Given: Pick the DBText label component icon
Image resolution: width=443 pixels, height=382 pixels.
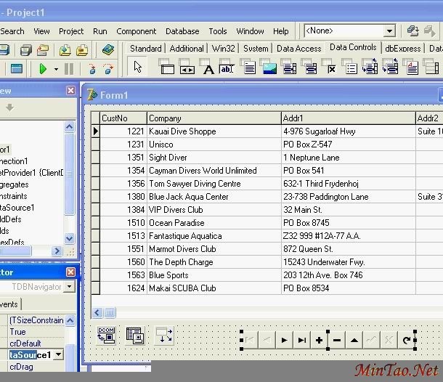Looking at the screenshot, I should click(208, 69).
